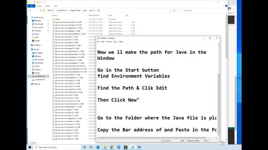Open the Notepad View menu
This screenshot has height=150, width=268.
[115, 42]
